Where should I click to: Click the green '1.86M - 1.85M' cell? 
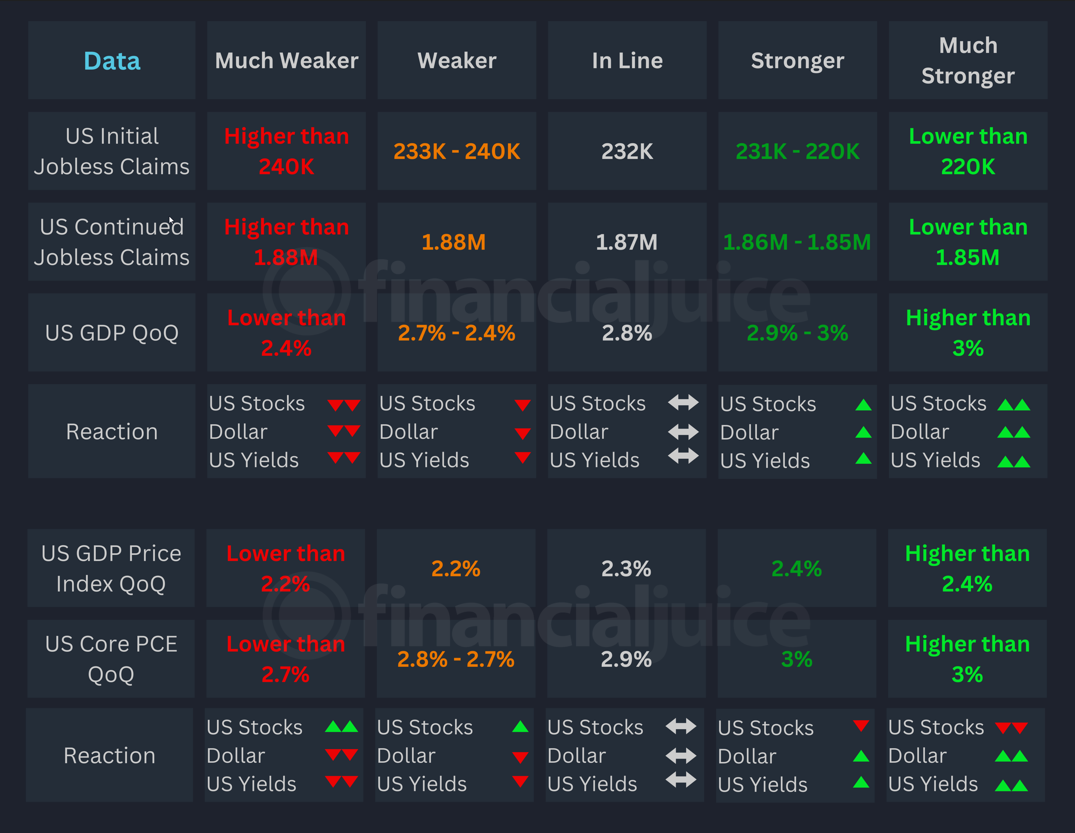pos(797,242)
